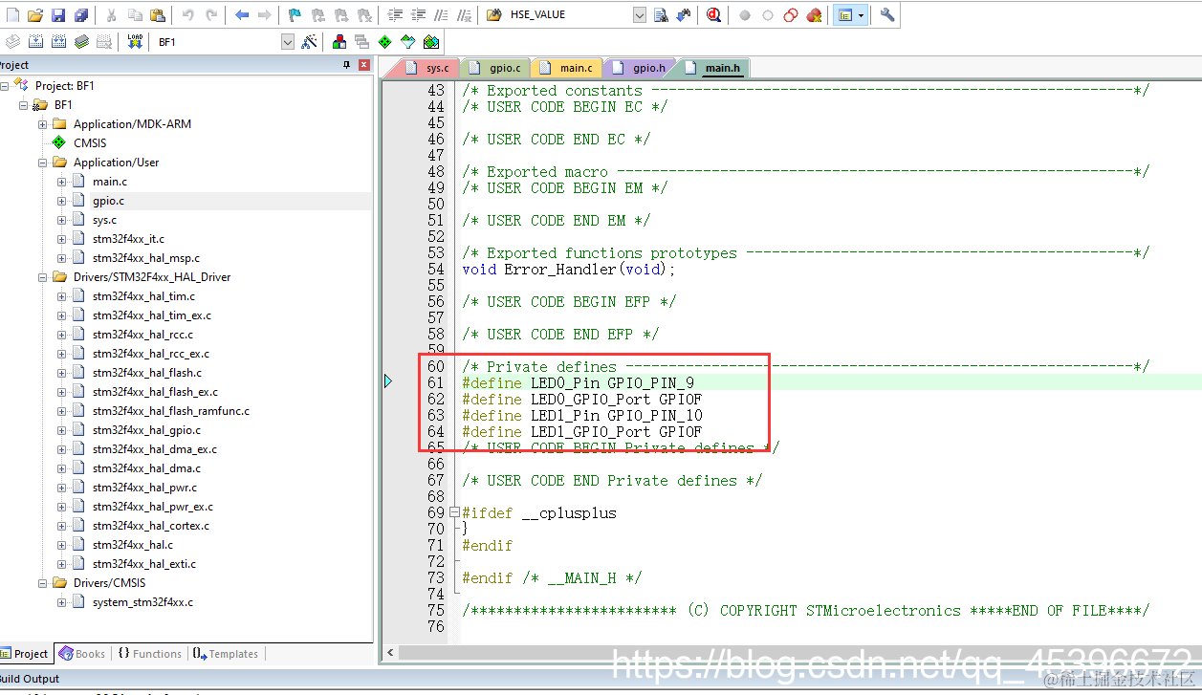Comment out the selection
This screenshot has width=1202, height=695.
(441, 15)
